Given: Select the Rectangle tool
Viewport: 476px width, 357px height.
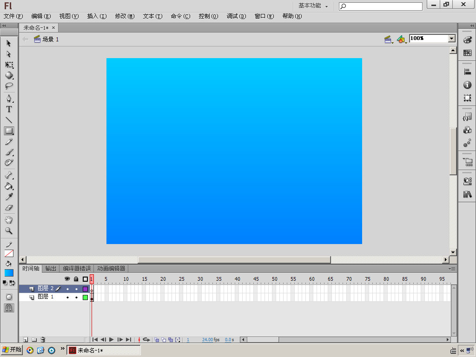Looking at the screenshot, I should click(9, 131).
